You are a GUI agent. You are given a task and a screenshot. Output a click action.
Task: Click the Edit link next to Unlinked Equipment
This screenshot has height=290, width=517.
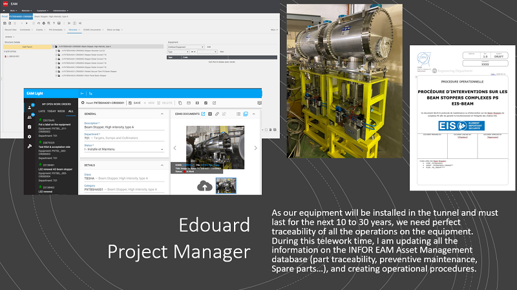(209, 47)
